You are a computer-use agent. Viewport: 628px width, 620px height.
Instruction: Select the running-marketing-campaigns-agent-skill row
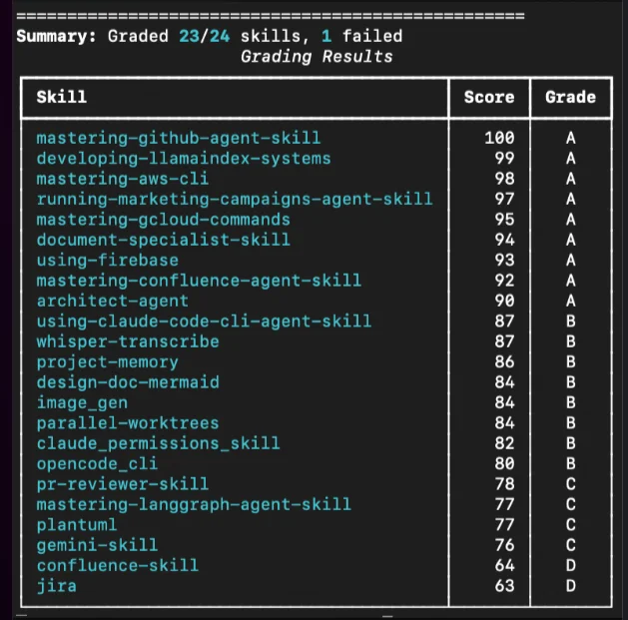[x=234, y=199]
